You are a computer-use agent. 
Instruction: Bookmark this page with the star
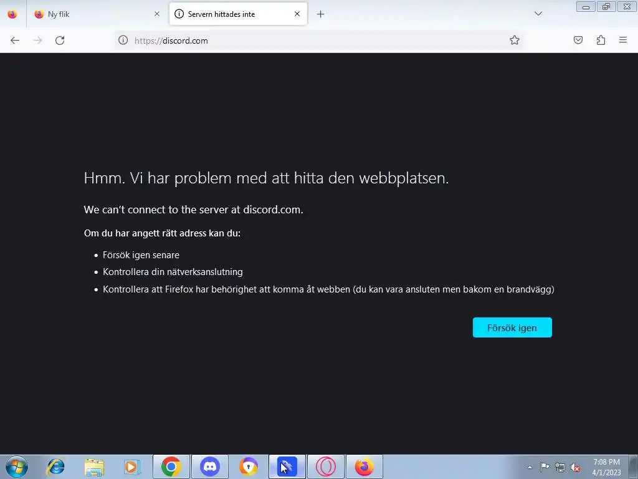(x=514, y=41)
